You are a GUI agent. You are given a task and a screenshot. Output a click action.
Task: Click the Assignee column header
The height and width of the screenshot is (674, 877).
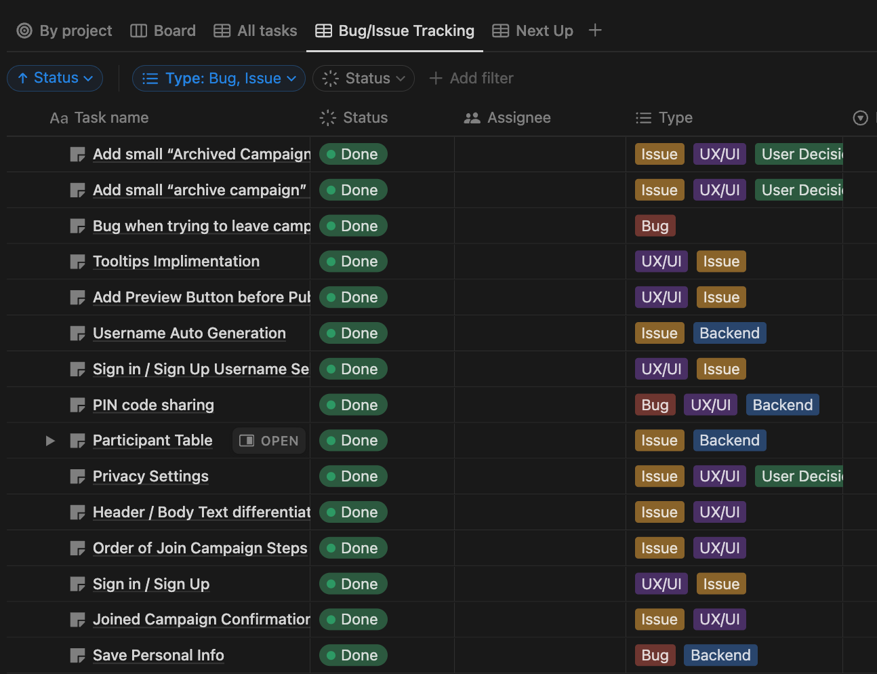(x=507, y=118)
